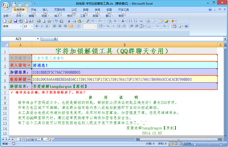This screenshot has height=147, width=228.
Task: Switch to the 页面布局 ribbon tab
Action: point(60,9)
